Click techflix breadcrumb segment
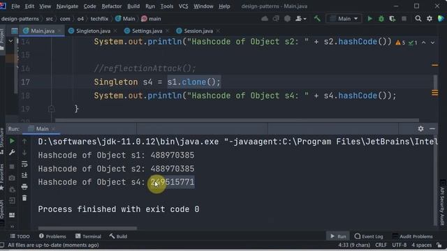 click(99, 19)
